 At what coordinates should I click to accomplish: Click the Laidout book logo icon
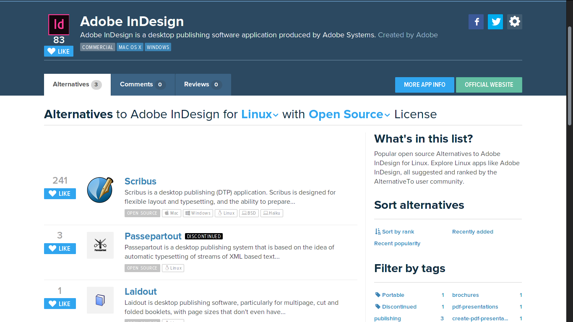(x=100, y=300)
